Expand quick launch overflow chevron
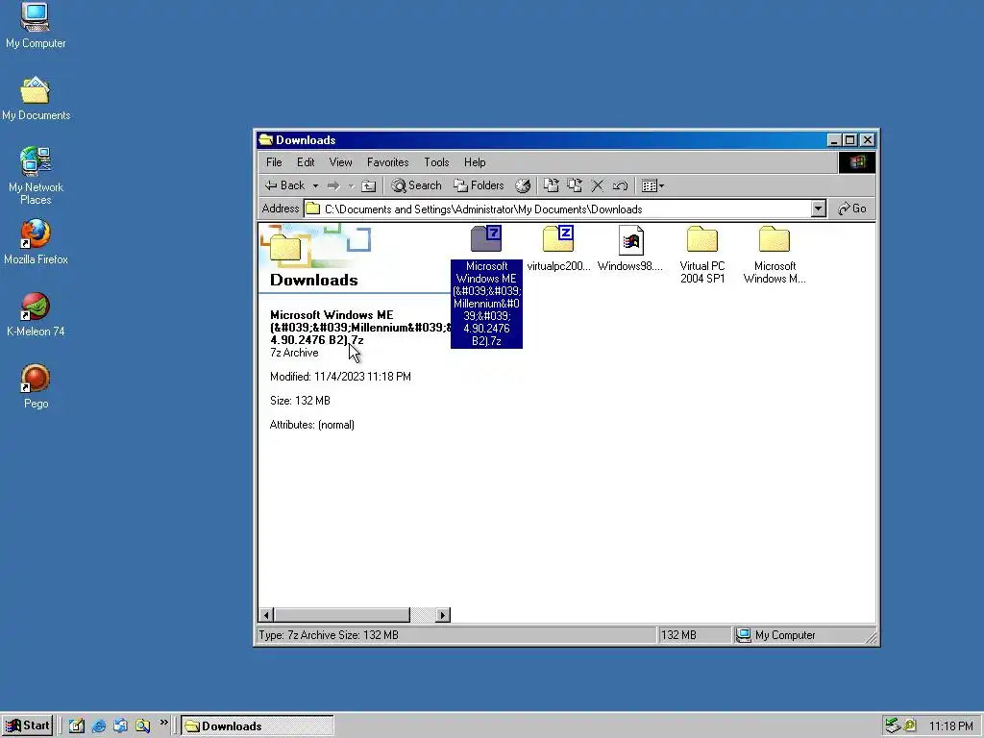The width and height of the screenshot is (984, 738). pos(163,723)
